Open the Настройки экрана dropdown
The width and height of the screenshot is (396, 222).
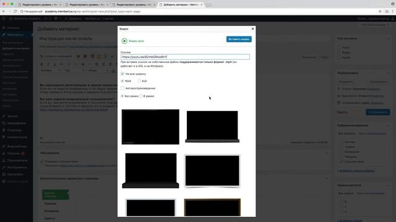(375, 25)
